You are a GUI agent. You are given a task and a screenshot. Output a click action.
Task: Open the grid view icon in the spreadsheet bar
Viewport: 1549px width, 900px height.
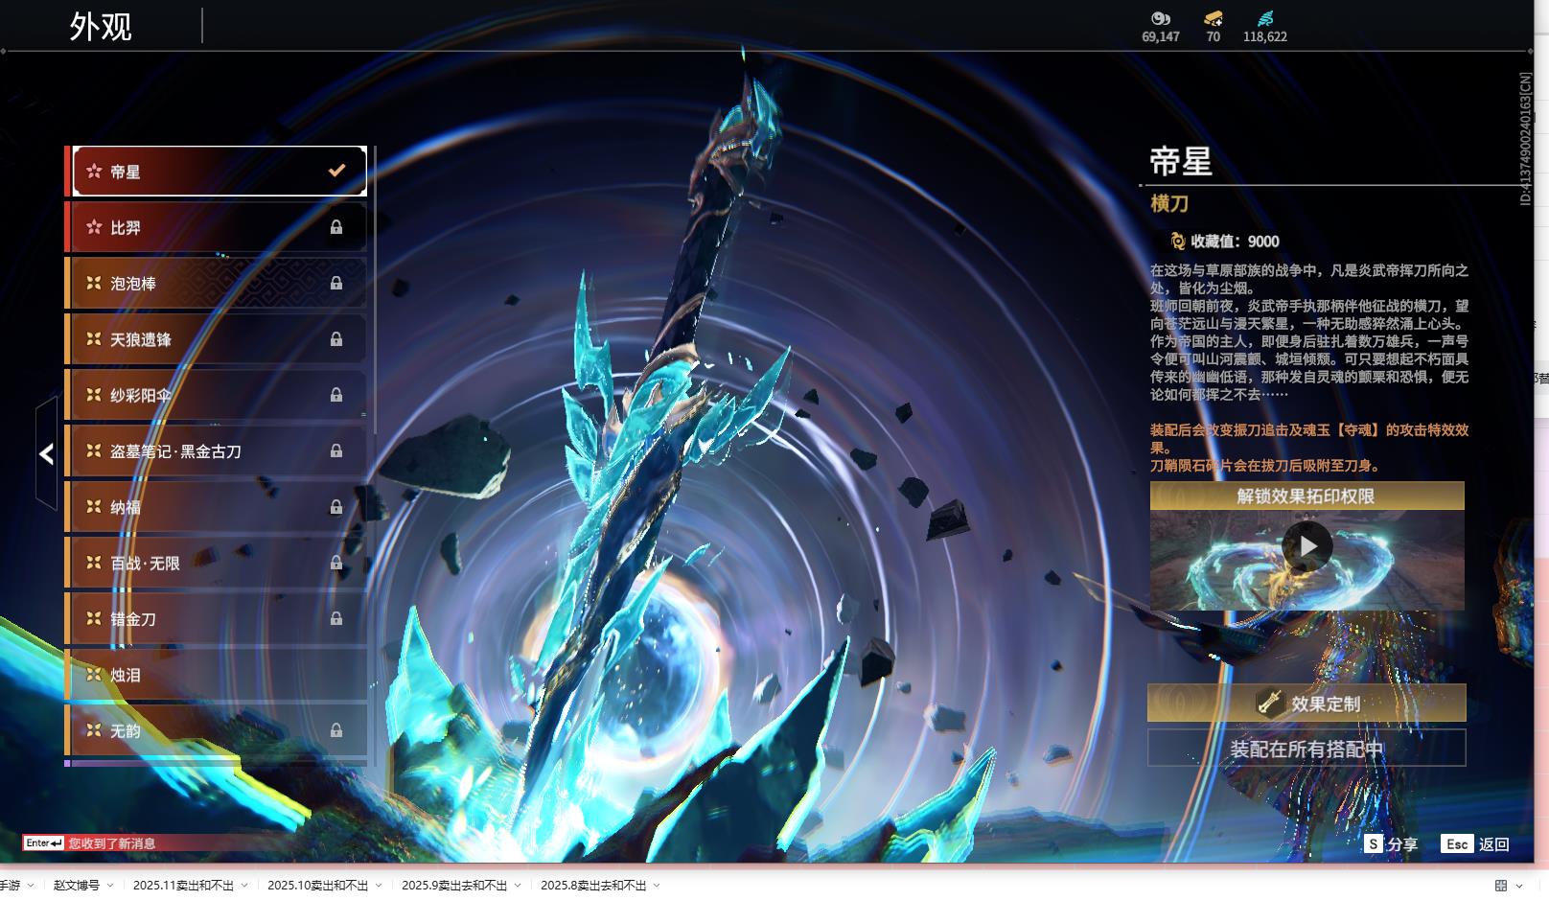pos(1501,886)
